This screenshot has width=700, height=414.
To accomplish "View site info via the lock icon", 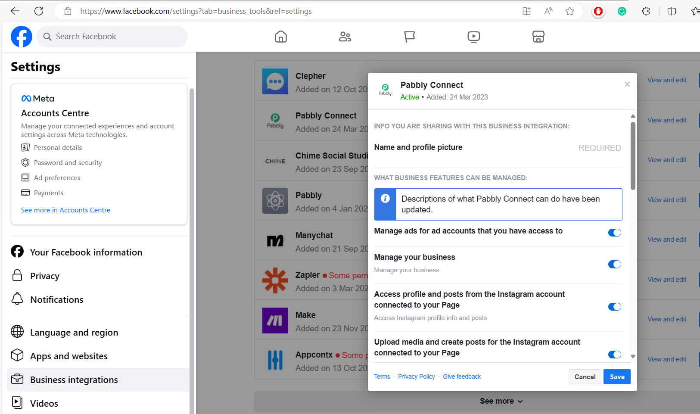I will pos(68,11).
